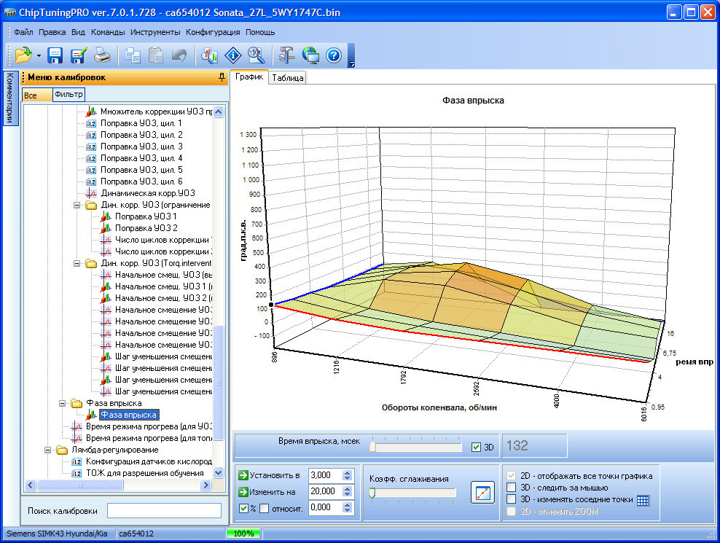Switch to the 'Таблица' tab
Screen dimensions: 720x543
(288, 78)
